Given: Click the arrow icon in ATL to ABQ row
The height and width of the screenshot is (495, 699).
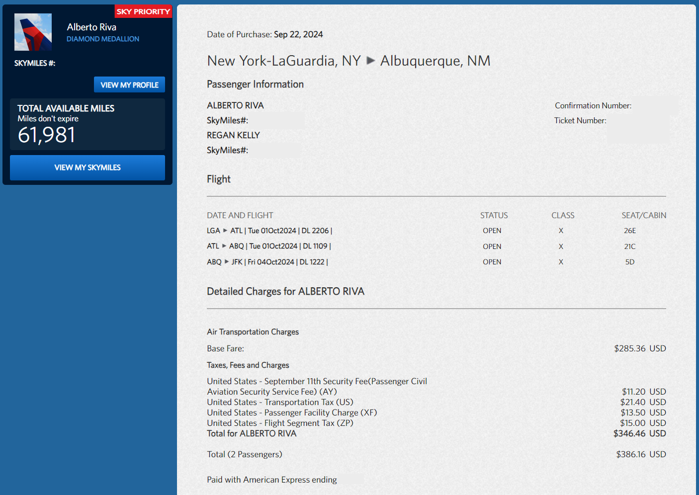Looking at the screenshot, I should [x=224, y=246].
